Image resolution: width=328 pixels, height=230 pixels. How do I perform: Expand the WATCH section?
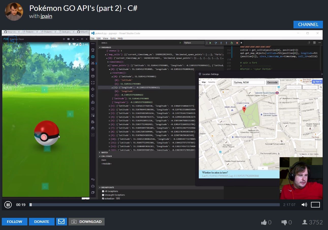tap(104, 153)
